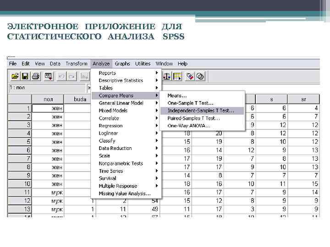Open the Transform menu
Screen dimensions: 330x247
pyautogui.click(x=77, y=64)
